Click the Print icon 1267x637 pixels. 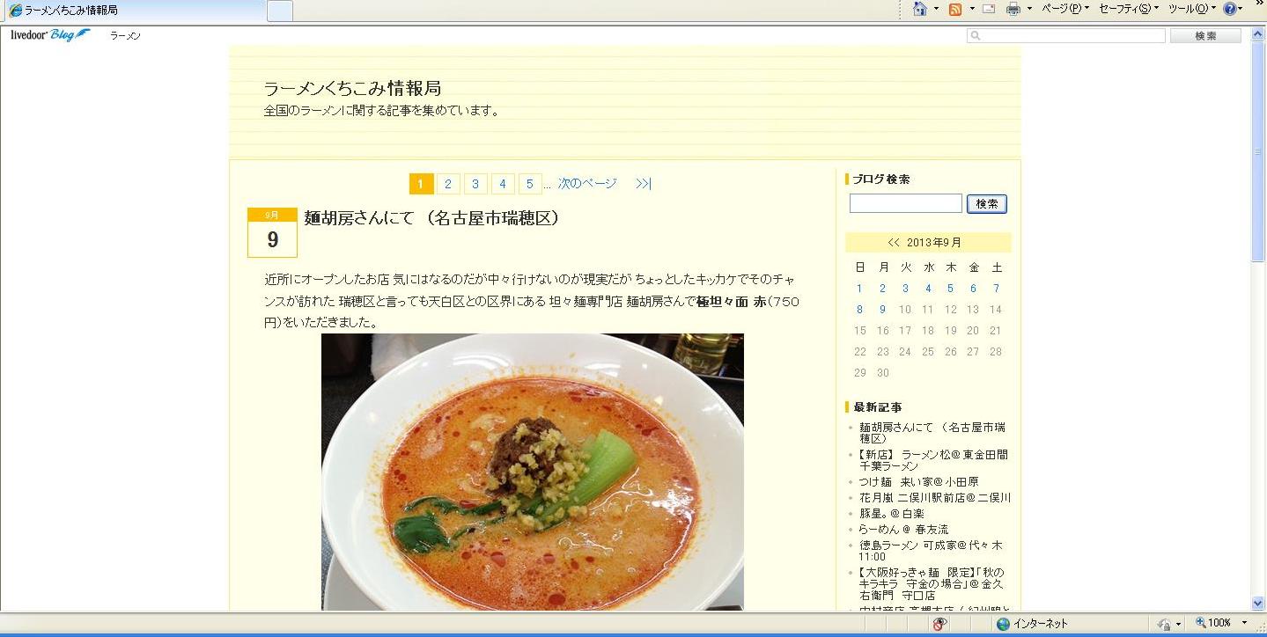[x=1013, y=9]
